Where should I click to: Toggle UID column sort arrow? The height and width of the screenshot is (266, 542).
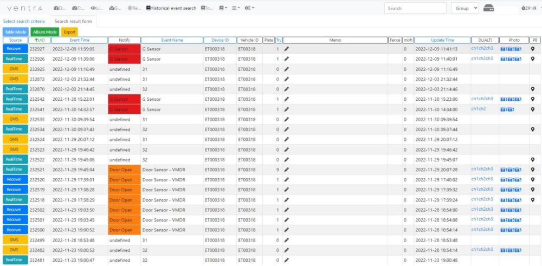tap(36, 40)
